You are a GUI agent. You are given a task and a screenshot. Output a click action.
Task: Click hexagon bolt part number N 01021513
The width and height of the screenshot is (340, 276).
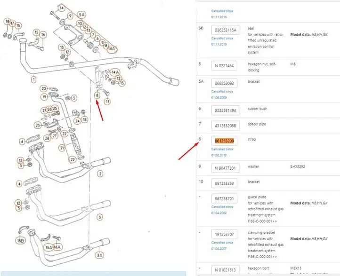click(225, 270)
